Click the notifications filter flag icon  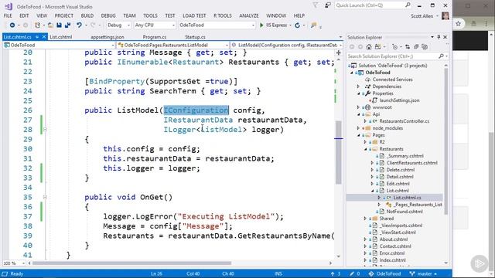click(316, 5)
